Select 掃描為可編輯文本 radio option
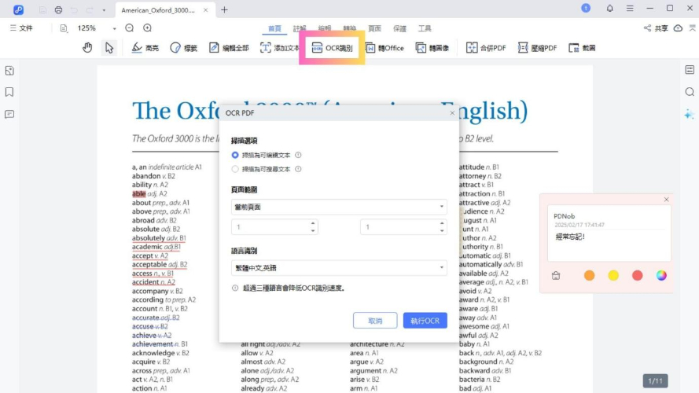 point(235,156)
